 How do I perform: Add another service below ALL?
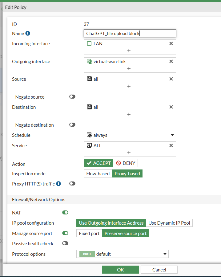coord(129,153)
